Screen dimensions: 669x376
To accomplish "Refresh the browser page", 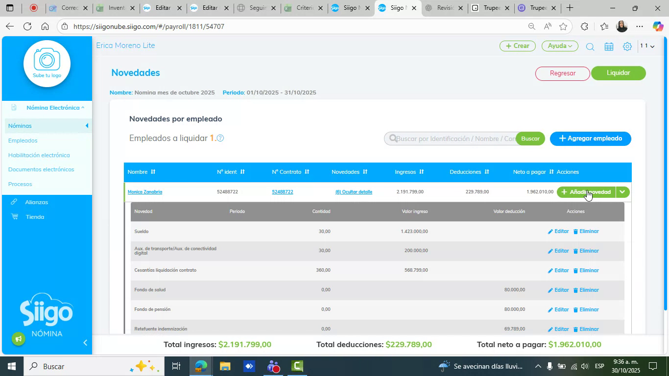I will pos(27,26).
